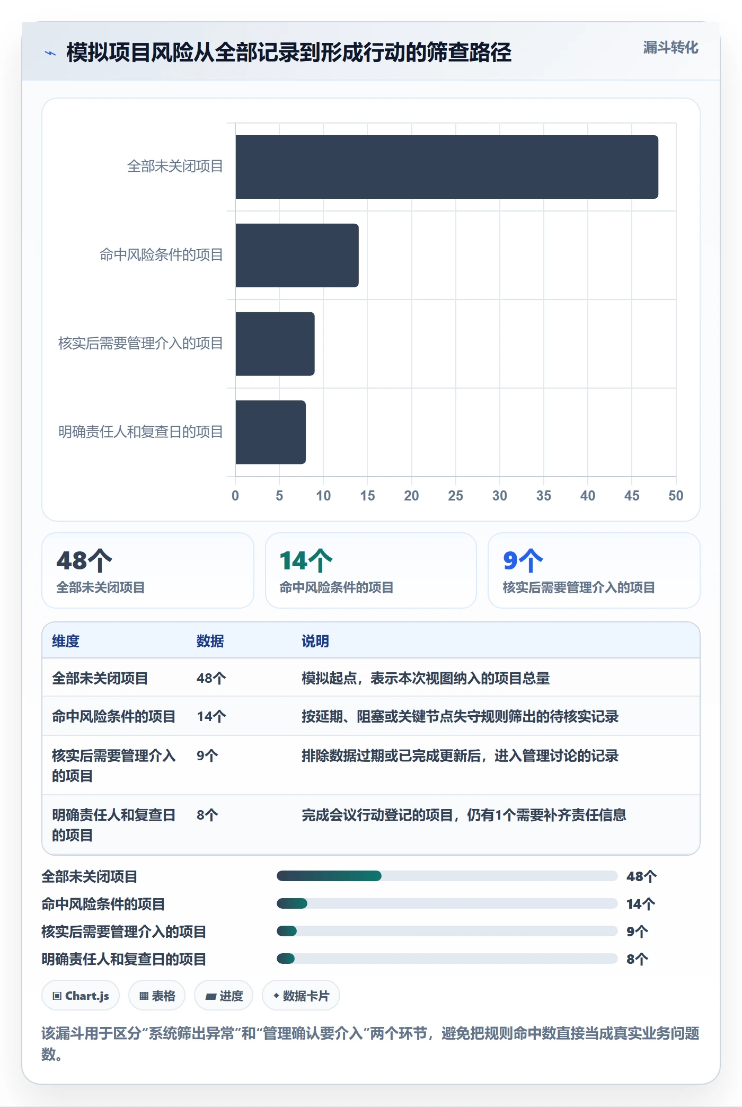This screenshot has width=742, height=1107.
Task: Click the page title 模拟项目风险…筛查路径
Action: point(289,52)
